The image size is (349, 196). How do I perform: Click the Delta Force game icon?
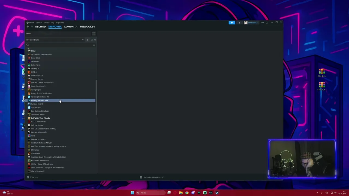(29, 65)
